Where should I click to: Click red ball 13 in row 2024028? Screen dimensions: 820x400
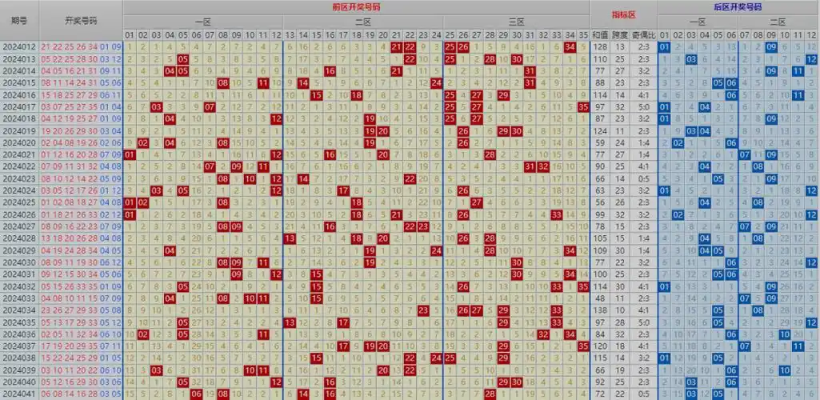pos(290,238)
